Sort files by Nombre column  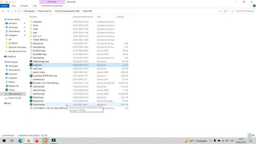(33, 17)
